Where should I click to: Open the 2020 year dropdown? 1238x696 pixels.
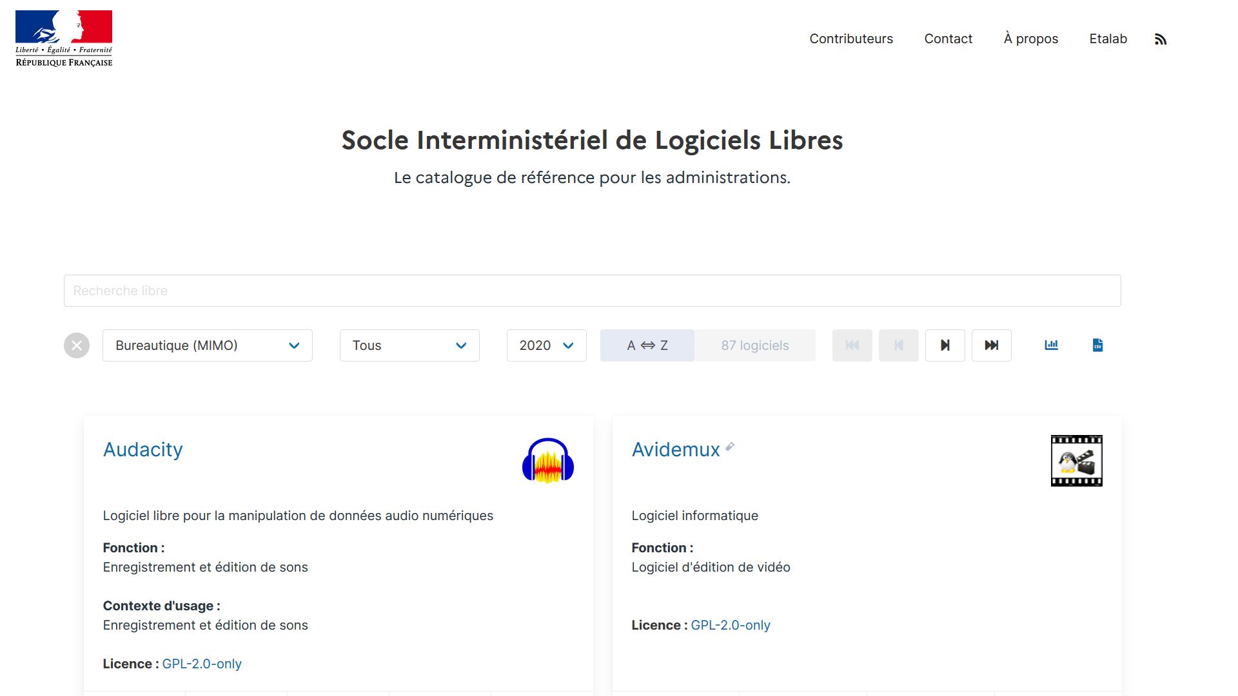coord(547,345)
